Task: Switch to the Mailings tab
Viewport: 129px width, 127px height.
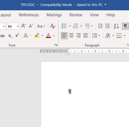Action: [54, 15]
